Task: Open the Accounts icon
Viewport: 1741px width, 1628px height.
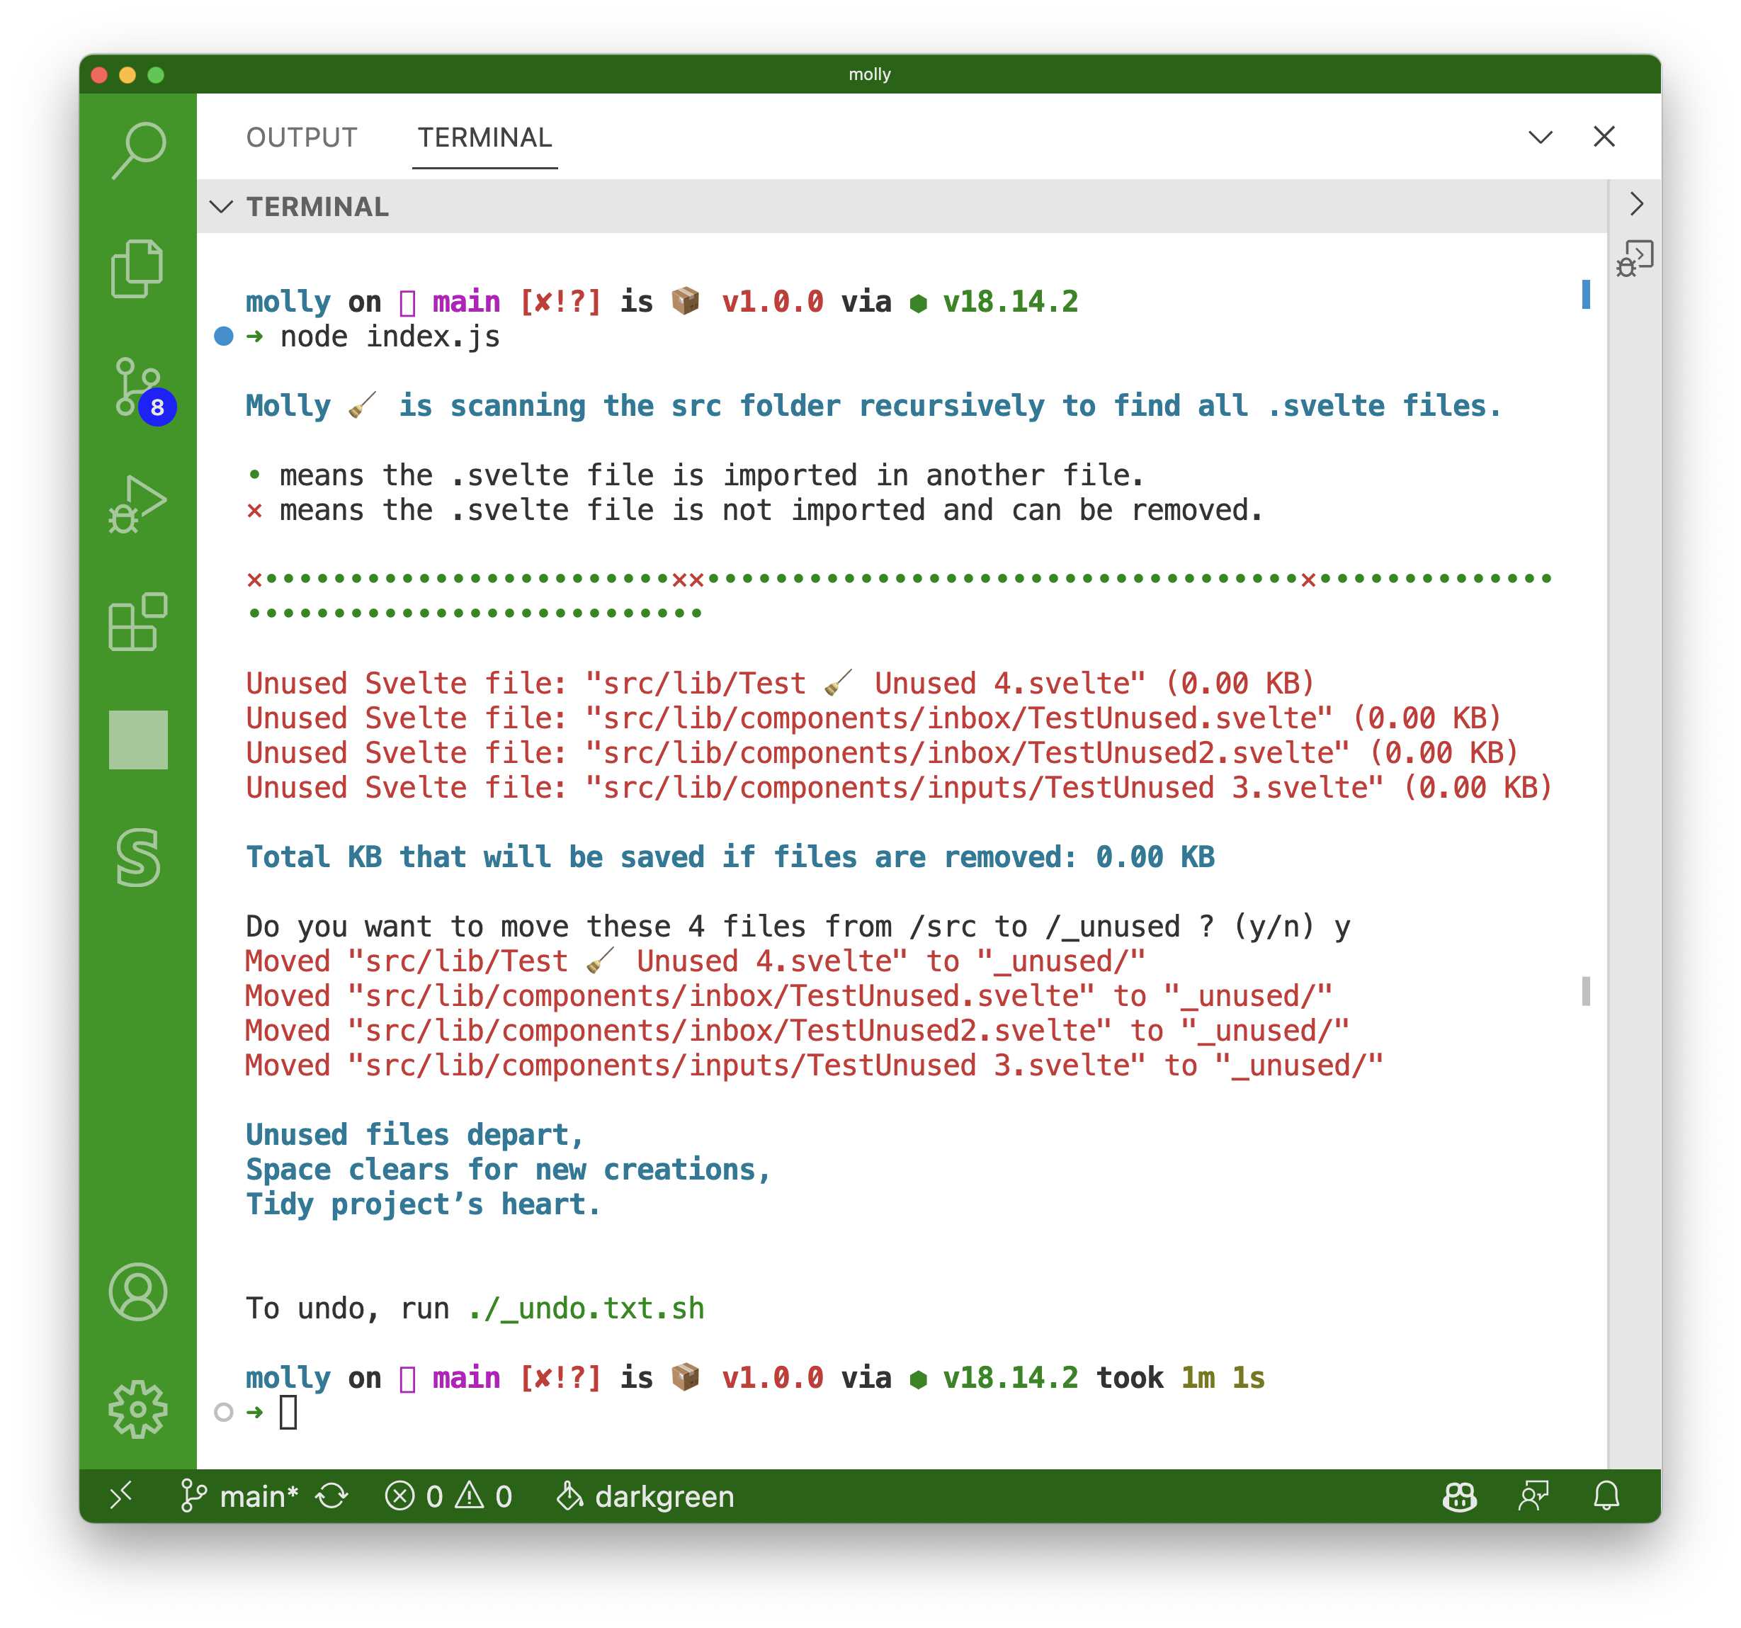Action: [137, 1291]
